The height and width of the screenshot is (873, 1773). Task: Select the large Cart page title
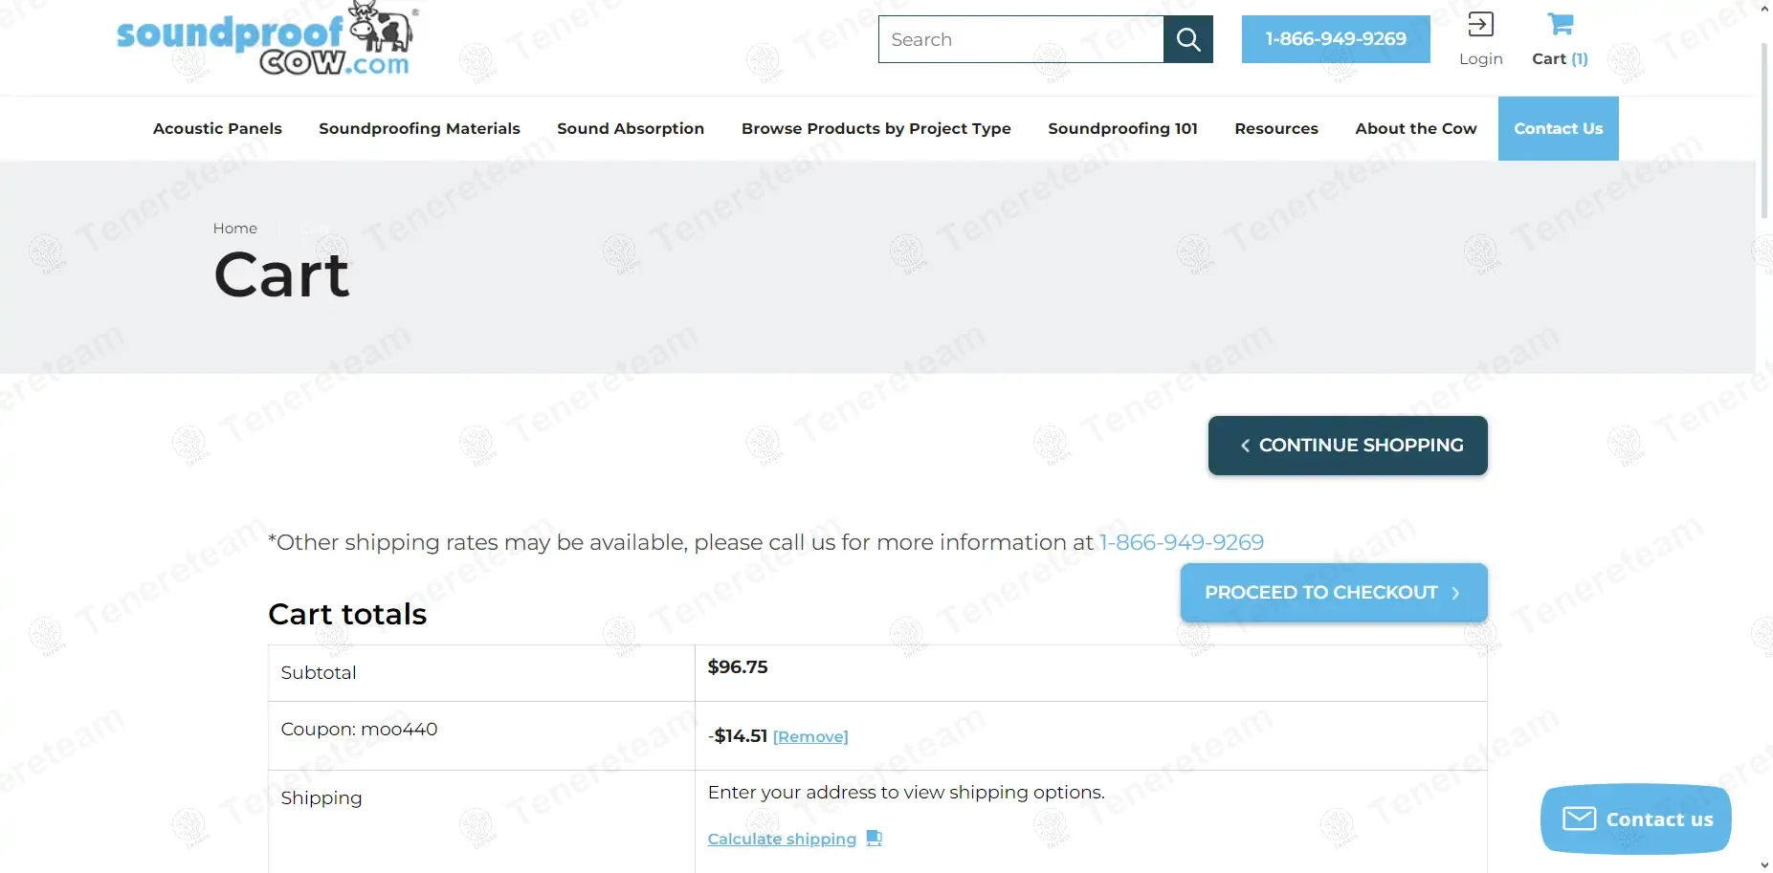click(x=282, y=275)
